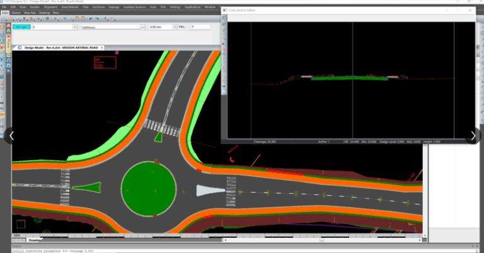Select the Design Model - Rev A.dr4 document tab
Viewport: 484px width, 253px height.
click(x=60, y=47)
